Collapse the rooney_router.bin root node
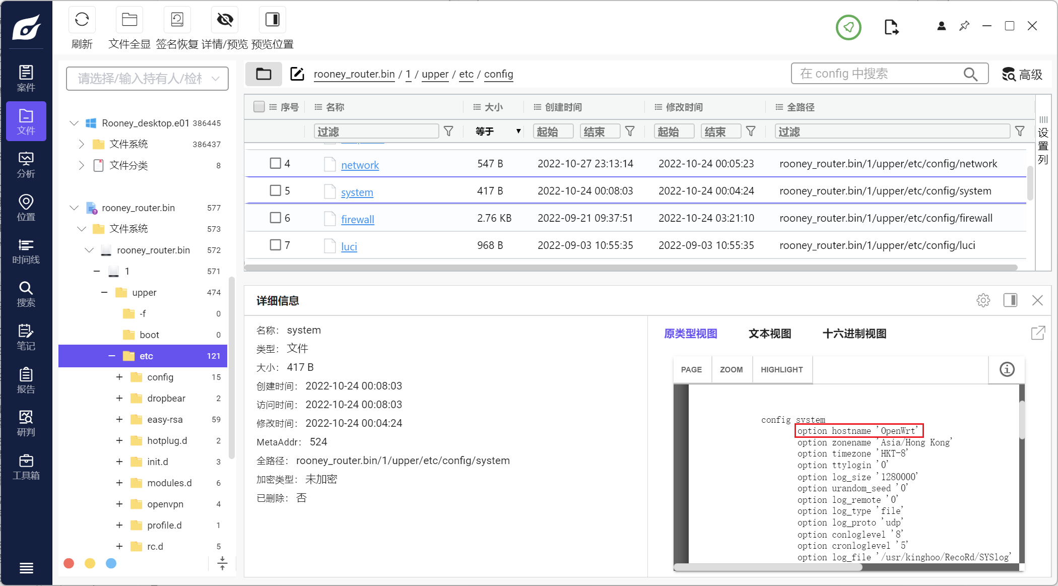Image resolution: width=1058 pixels, height=586 pixels. pyautogui.click(x=74, y=208)
